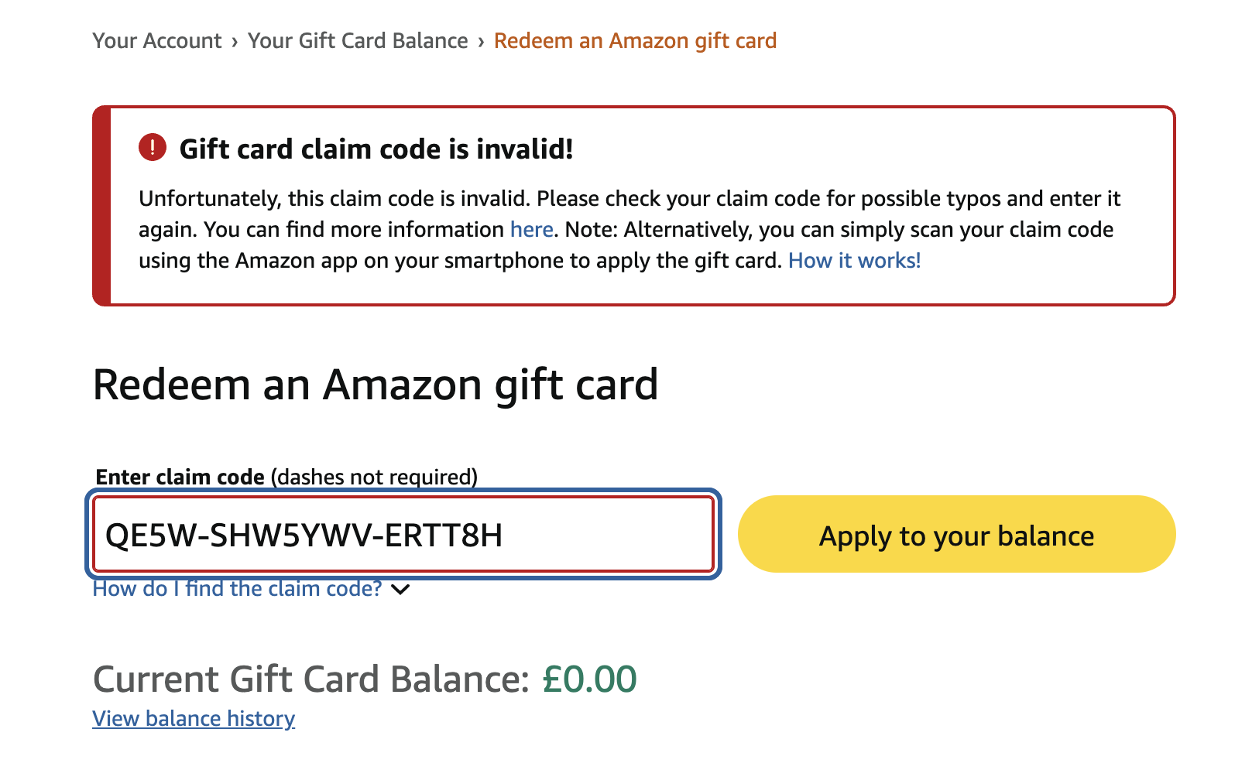The width and height of the screenshot is (1235, 770).
Task: Click the invalid claim code explanation paragraph
Action: pyautogui.click(x=629, y=230)
